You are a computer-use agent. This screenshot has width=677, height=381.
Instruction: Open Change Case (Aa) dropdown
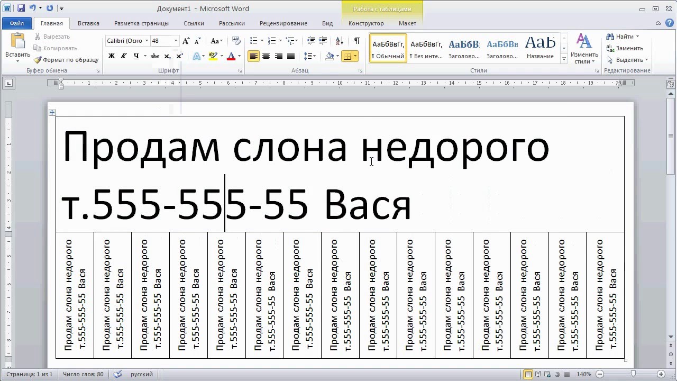pos(216,41)
